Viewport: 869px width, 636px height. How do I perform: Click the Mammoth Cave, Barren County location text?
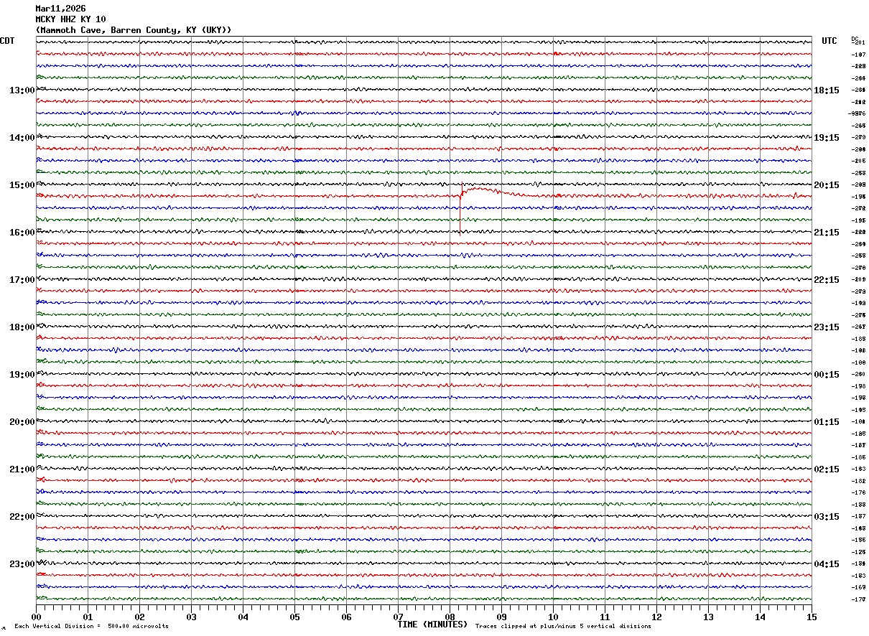click(134, 30)
